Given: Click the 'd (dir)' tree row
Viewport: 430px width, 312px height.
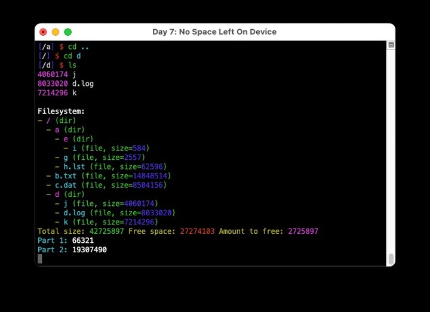Looking at the screenshot, I should tap(66, 194).
